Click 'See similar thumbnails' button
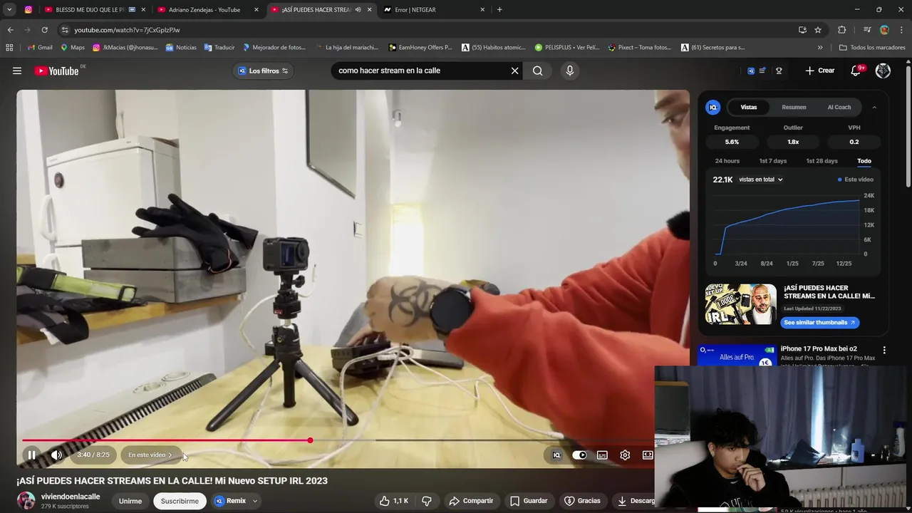Image resolution: width=912 pixels, height=513 pixels. [819, 323]
